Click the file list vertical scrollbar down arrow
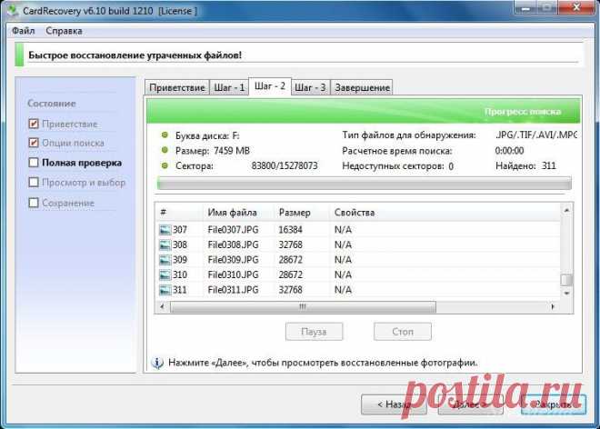 566,294
